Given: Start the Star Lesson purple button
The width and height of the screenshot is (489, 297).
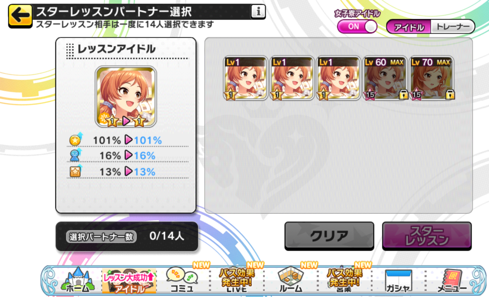Looking at the screenshot, I should (x=427, y=236).
